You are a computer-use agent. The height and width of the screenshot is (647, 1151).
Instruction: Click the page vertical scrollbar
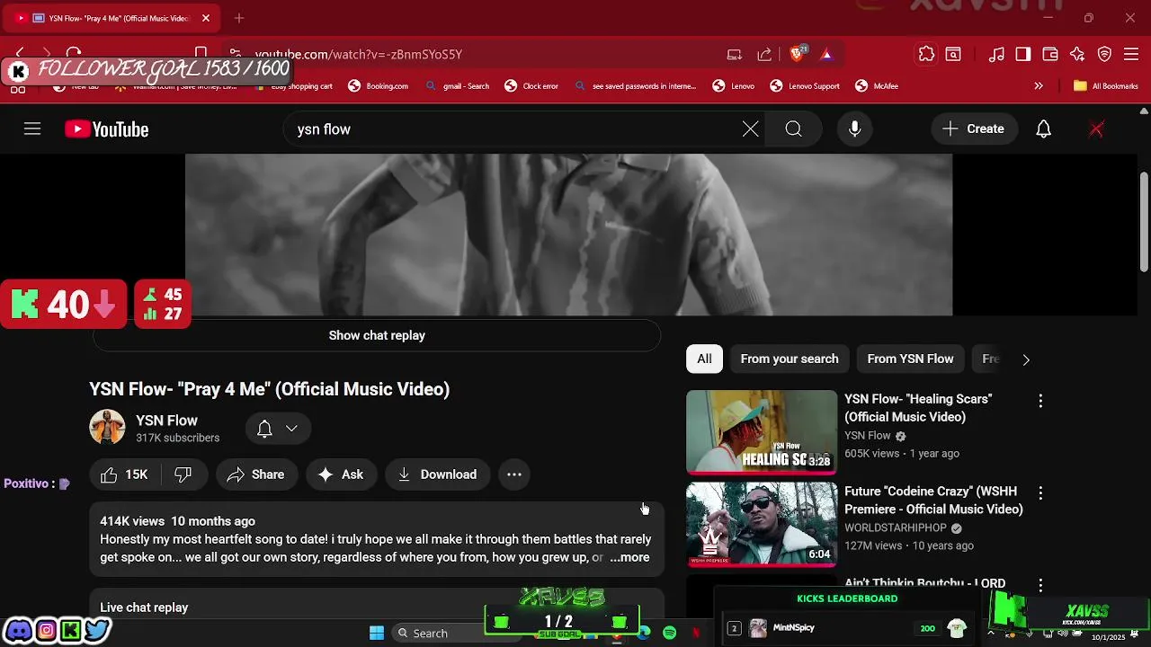(1144, 220)
